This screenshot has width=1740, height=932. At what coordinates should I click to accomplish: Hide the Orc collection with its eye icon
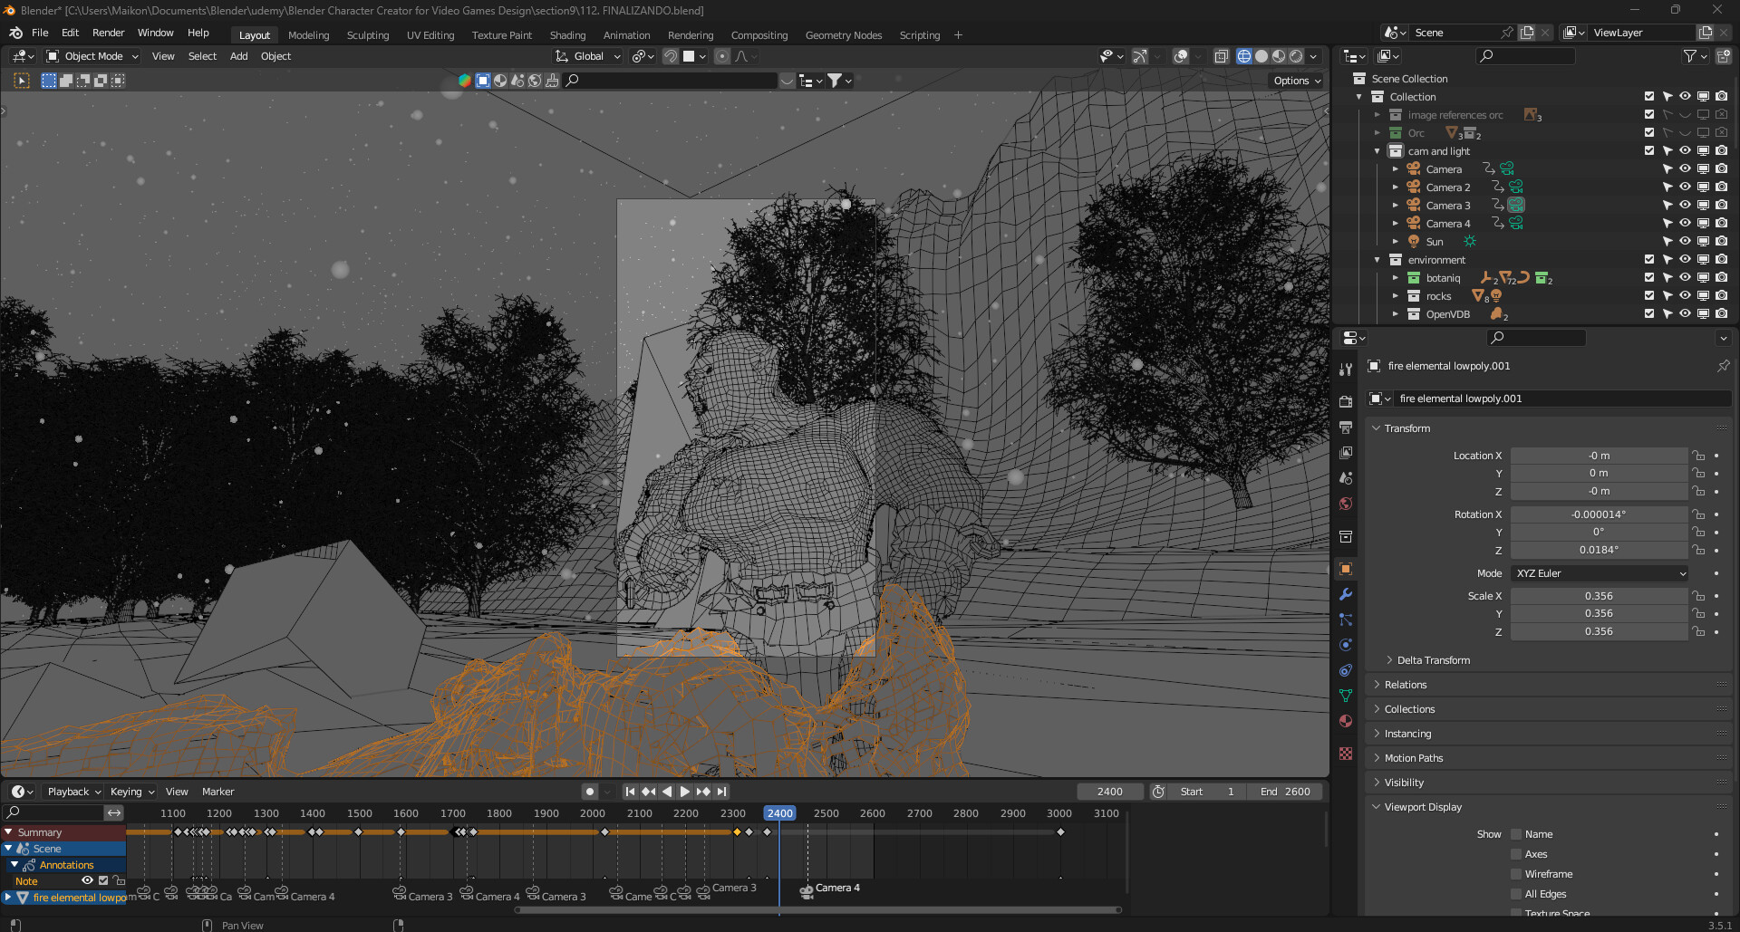click(1685, 132)
